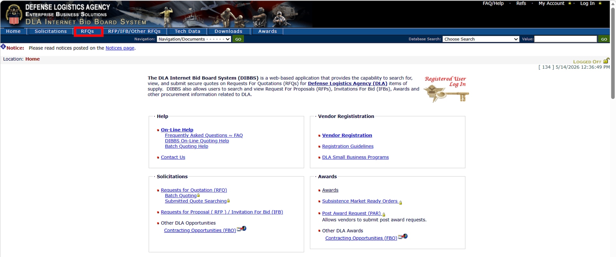Open Contracting Opportunities (FBO) under Other DLA Awards
This screenshot has width=616, height=257.
click(x=361, y=238)
